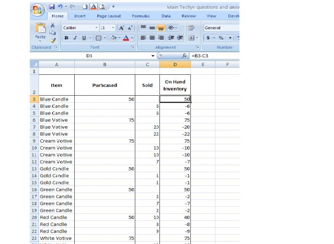This screenshot has height=244, width=334.
Task: Apply currency format with the dollar icon
Action: coord(208,37)
